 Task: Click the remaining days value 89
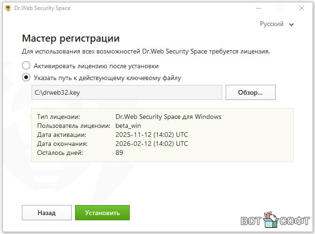click(x=119, y=153)
